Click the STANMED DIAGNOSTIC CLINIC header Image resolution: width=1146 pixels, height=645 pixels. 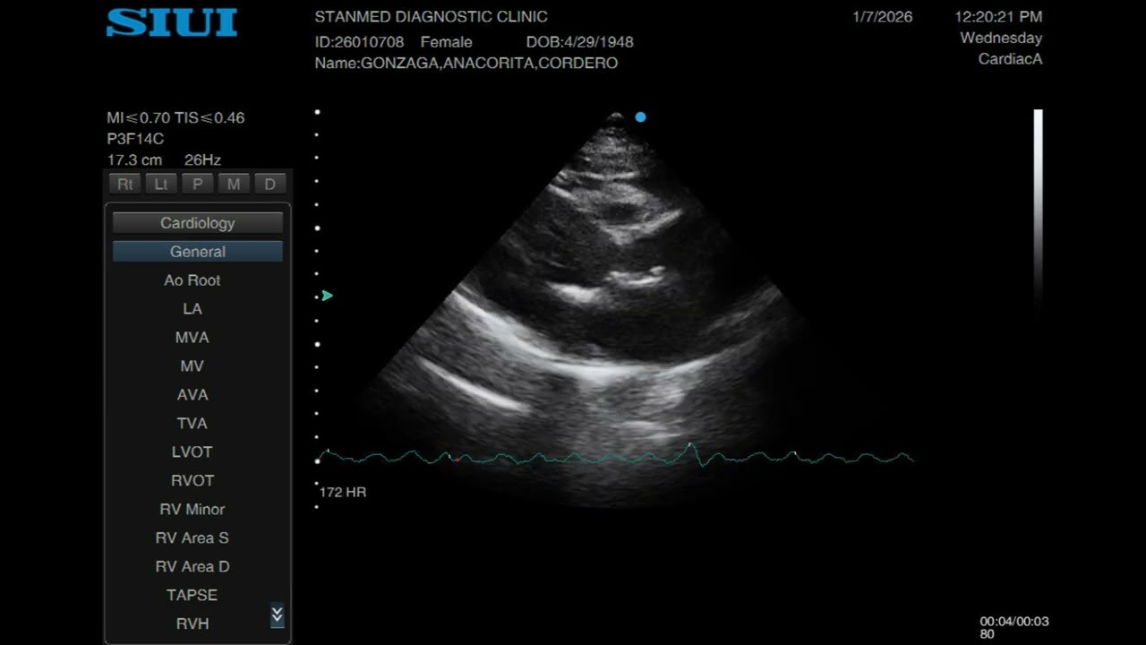point(432,17)
